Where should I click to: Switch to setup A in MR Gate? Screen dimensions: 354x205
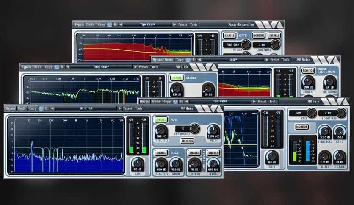click(x=175, y=102)
